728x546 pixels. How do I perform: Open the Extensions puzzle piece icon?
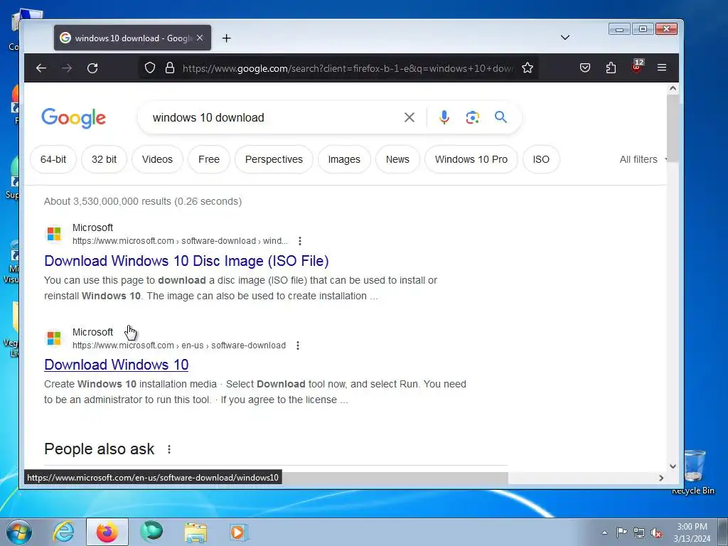point(611,68)
